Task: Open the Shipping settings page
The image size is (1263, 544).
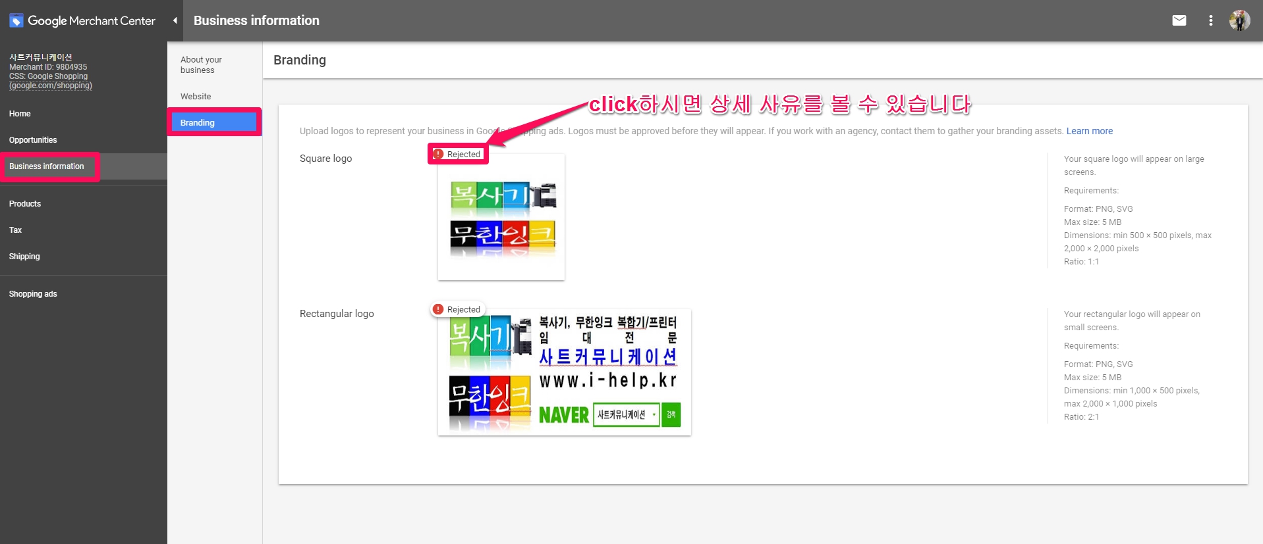Action: tap(24, 257)
